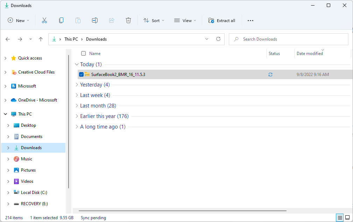Extract all files from the archive
The width and height of the screenshot is (353, 222).
coord(222,20)
